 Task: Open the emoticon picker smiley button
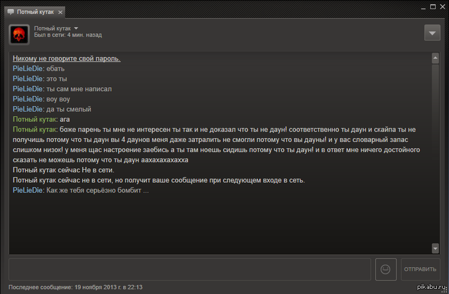[x=386, y=269]
